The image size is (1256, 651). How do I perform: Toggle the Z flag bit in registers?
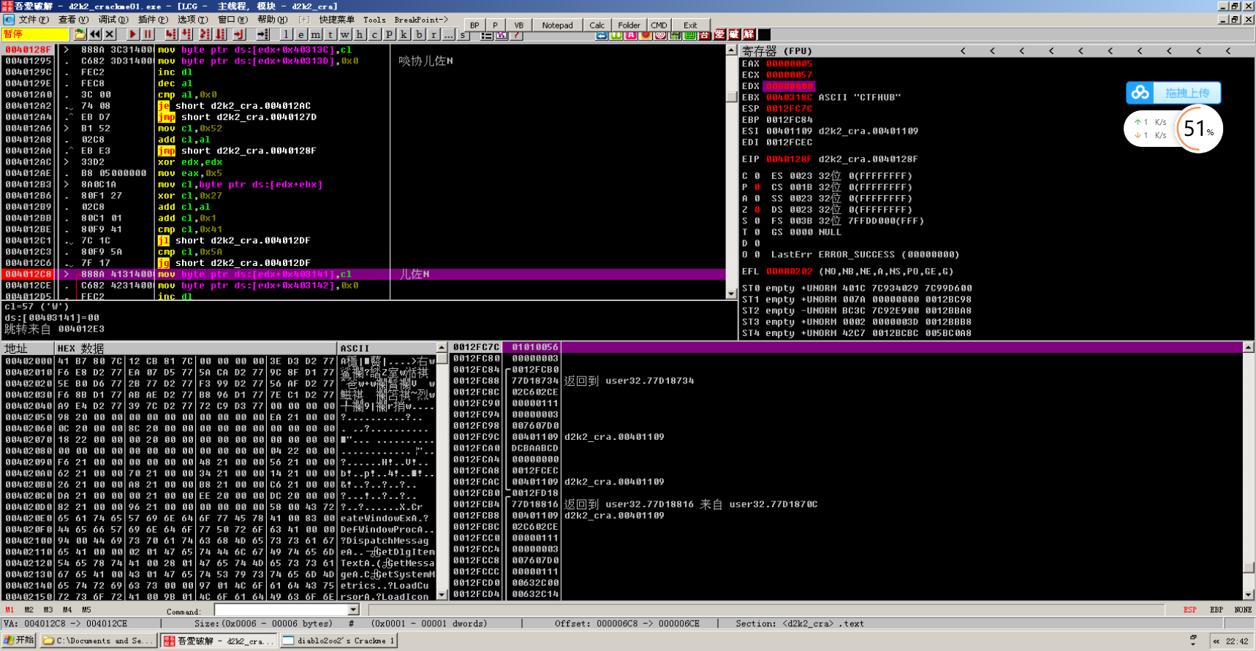[757, 210]
